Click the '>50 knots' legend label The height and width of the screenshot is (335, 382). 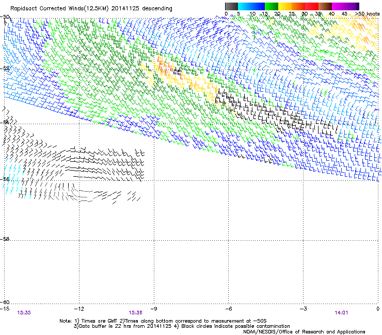click(367, 14)
